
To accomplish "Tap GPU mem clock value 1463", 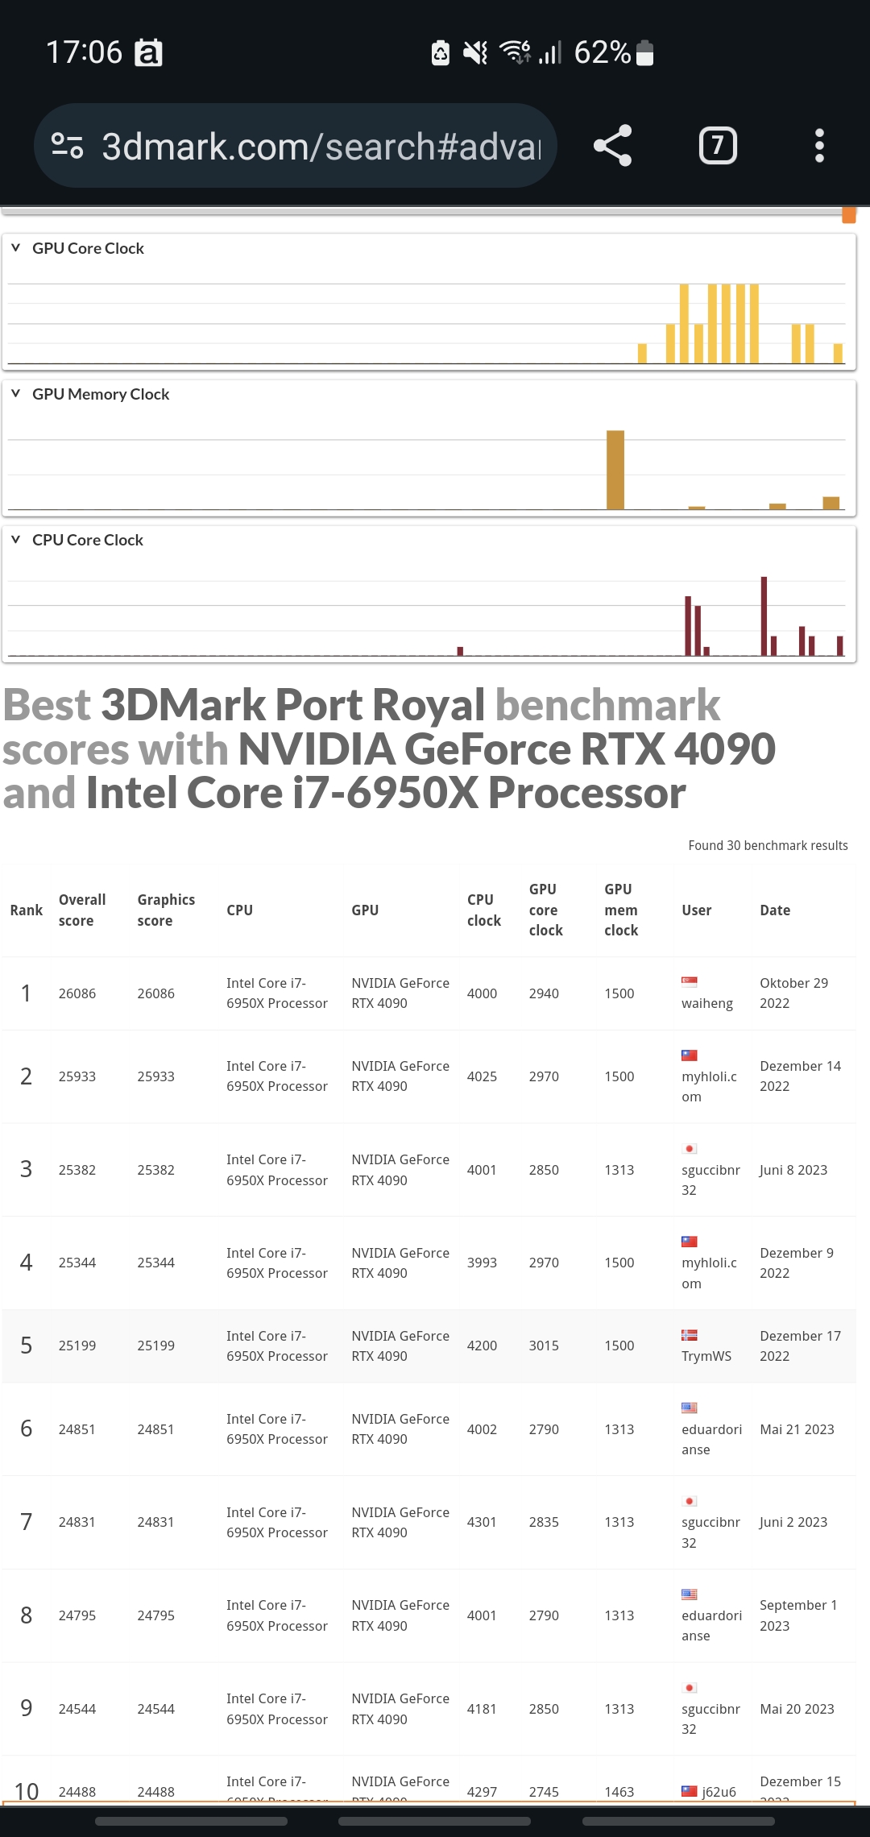I will (619, 1792).
